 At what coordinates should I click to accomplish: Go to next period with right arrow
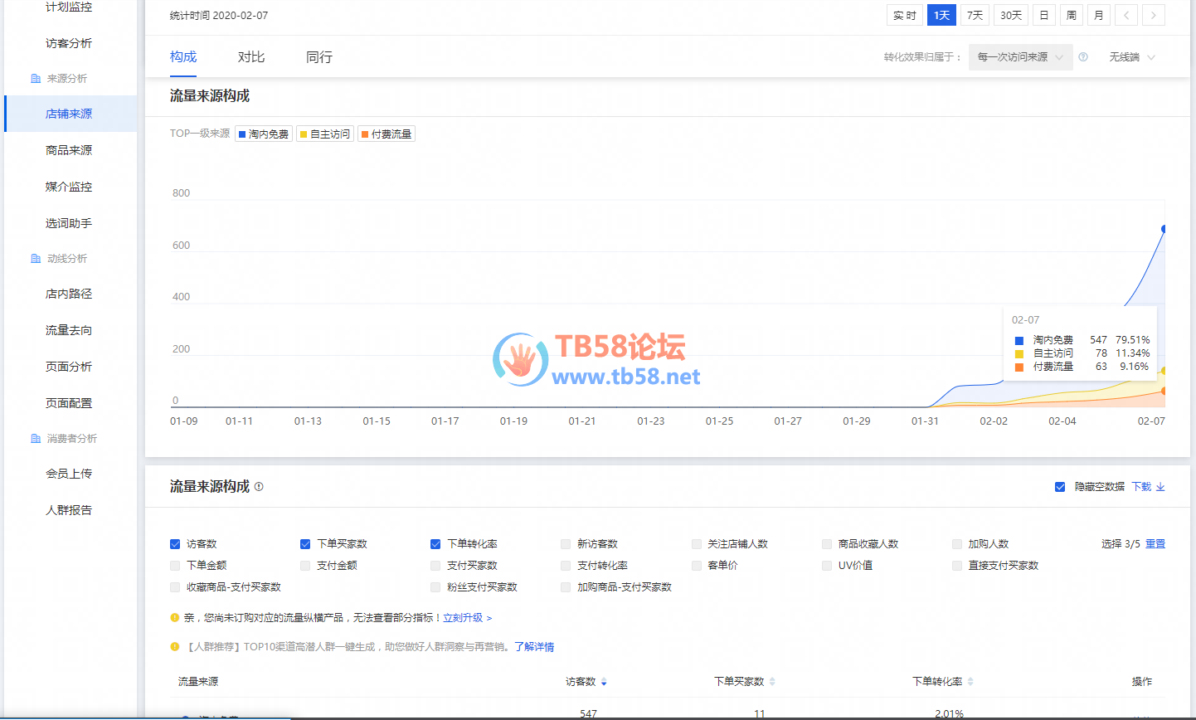click(x=1153, y=15)
